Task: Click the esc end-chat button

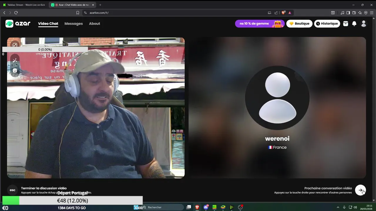Action: tap(12, 190)
